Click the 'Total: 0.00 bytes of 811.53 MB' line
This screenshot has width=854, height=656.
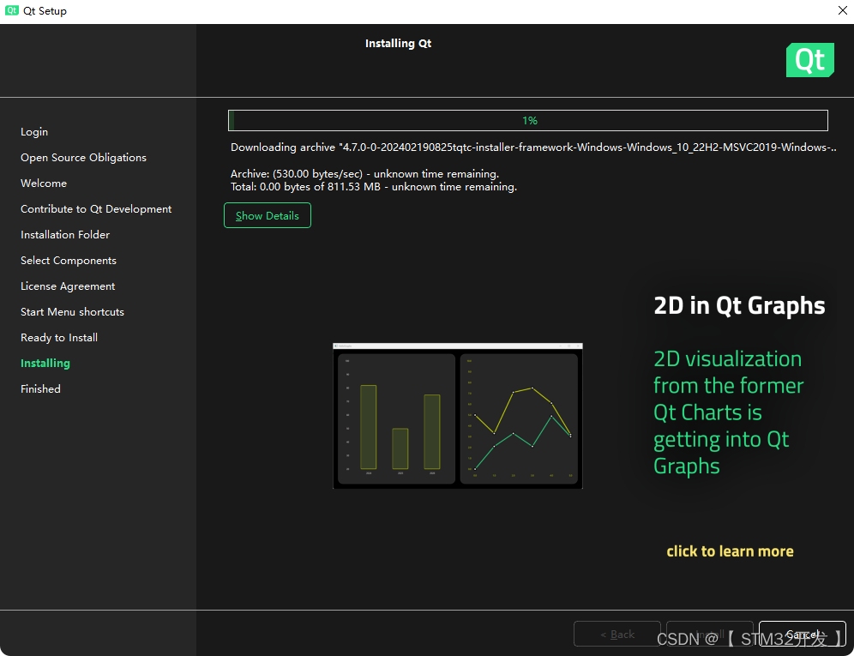coord(374,187)
